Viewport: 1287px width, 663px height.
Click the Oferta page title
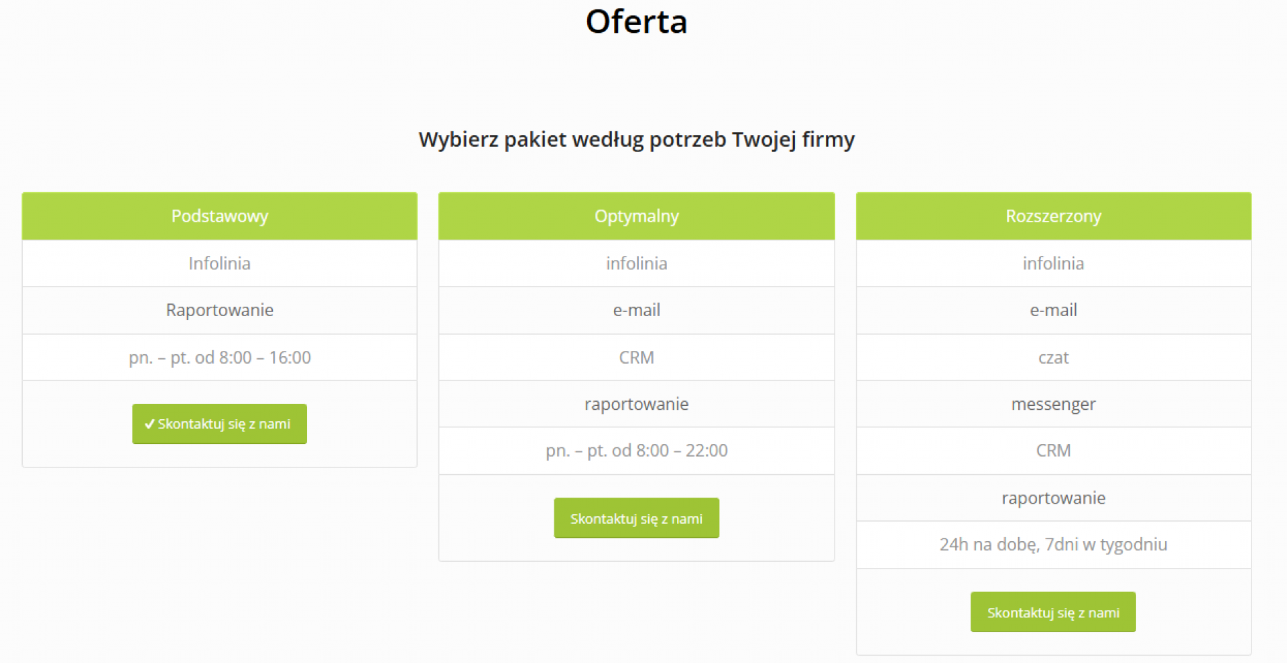[x=636, y=21]
